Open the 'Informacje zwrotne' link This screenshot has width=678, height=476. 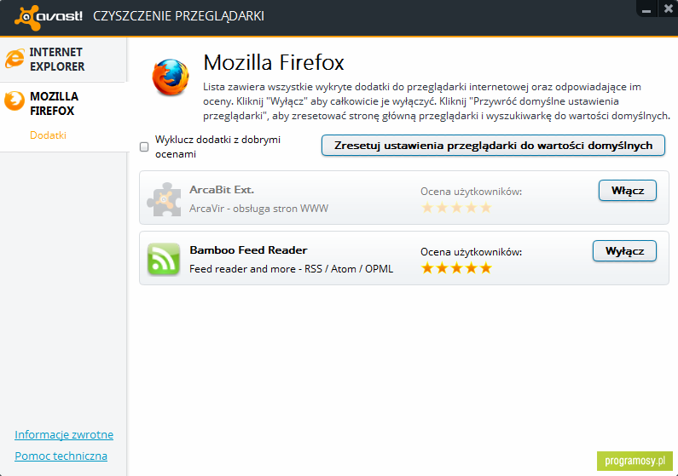(x=64, y=434)
